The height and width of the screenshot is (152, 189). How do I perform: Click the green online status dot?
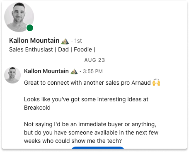point(30,28)
